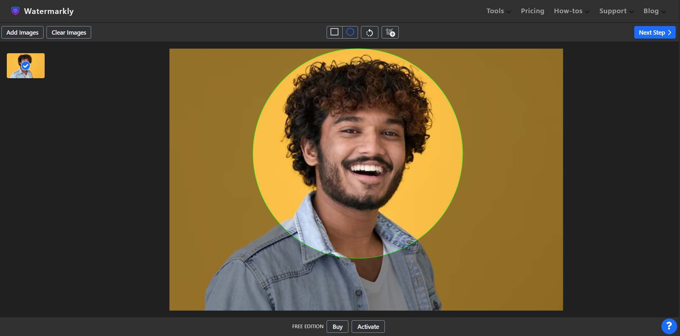Select the rectangular crop shape icon
Viewport: 680px width, 336px height.
334,32
